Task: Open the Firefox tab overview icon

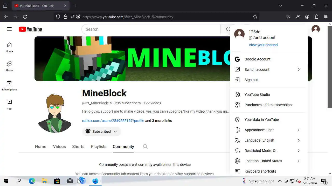Action: [x=5, y=6]
